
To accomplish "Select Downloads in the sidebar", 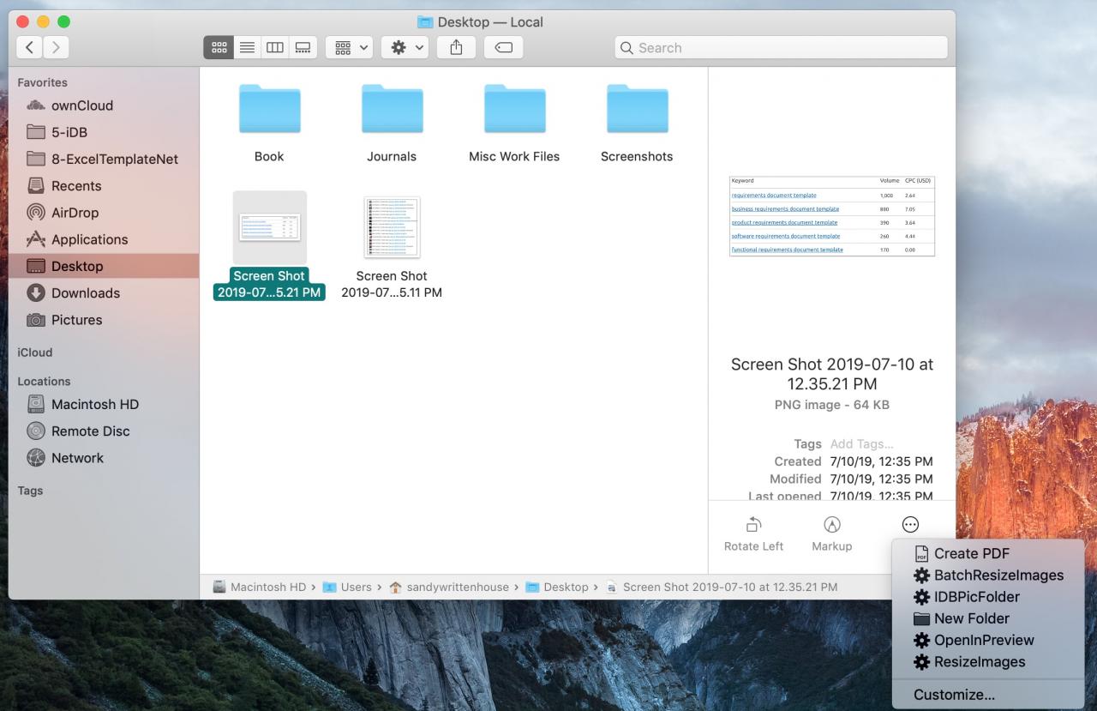I will [103, 293].
